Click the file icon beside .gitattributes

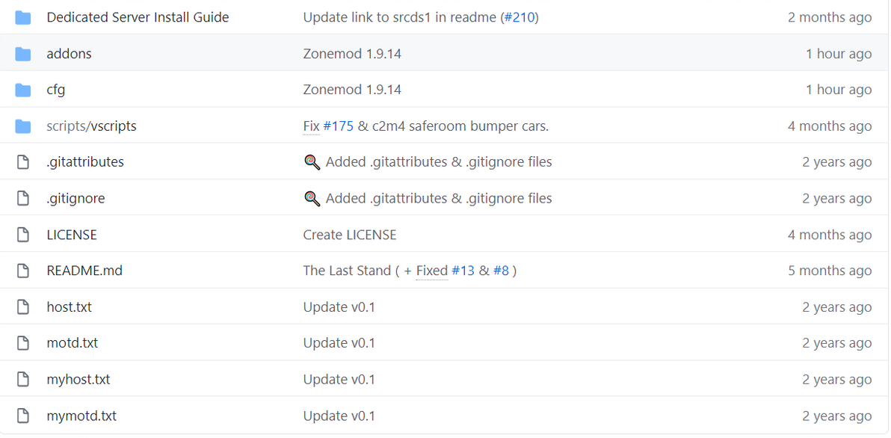pyautogui.click(x=23, y=162)
